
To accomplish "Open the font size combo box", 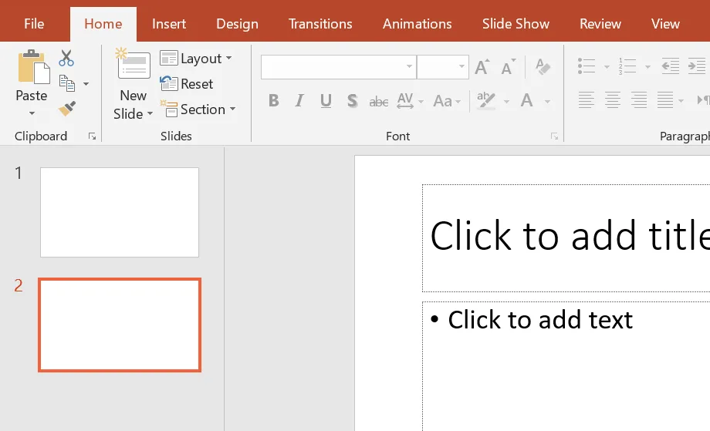I will (x=442, y=67).
